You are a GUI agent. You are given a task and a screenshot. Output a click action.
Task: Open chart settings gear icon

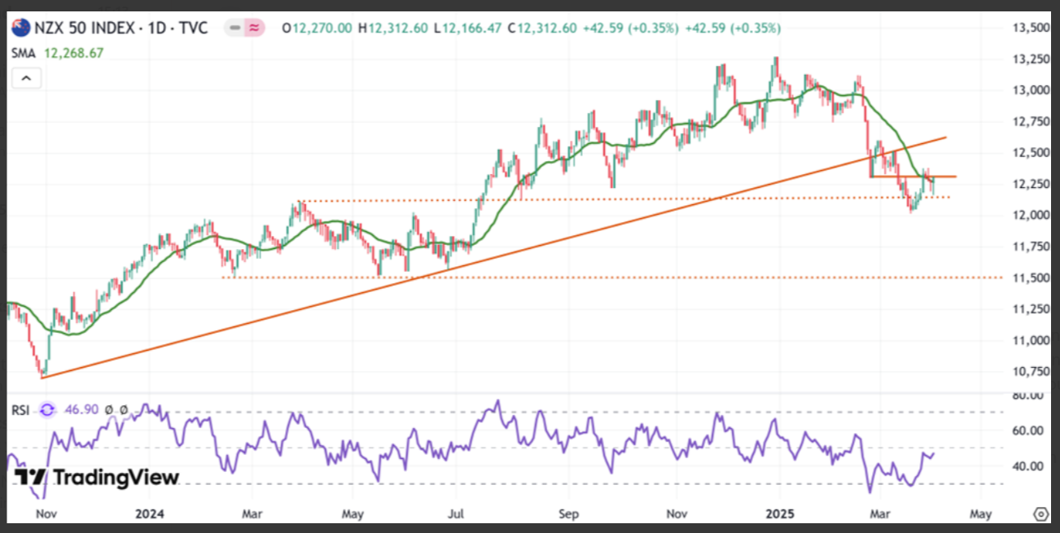click(1040, 514)
